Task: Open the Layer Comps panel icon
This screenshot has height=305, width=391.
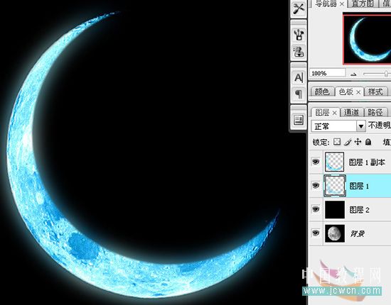Action: click(299, 120)
